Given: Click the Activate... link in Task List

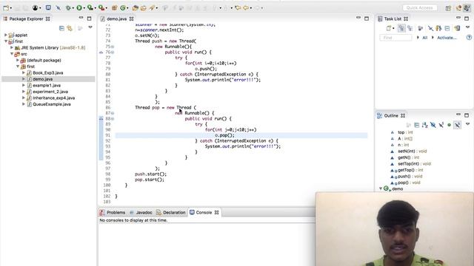Looking at the screenshot, I should (447, 38).
